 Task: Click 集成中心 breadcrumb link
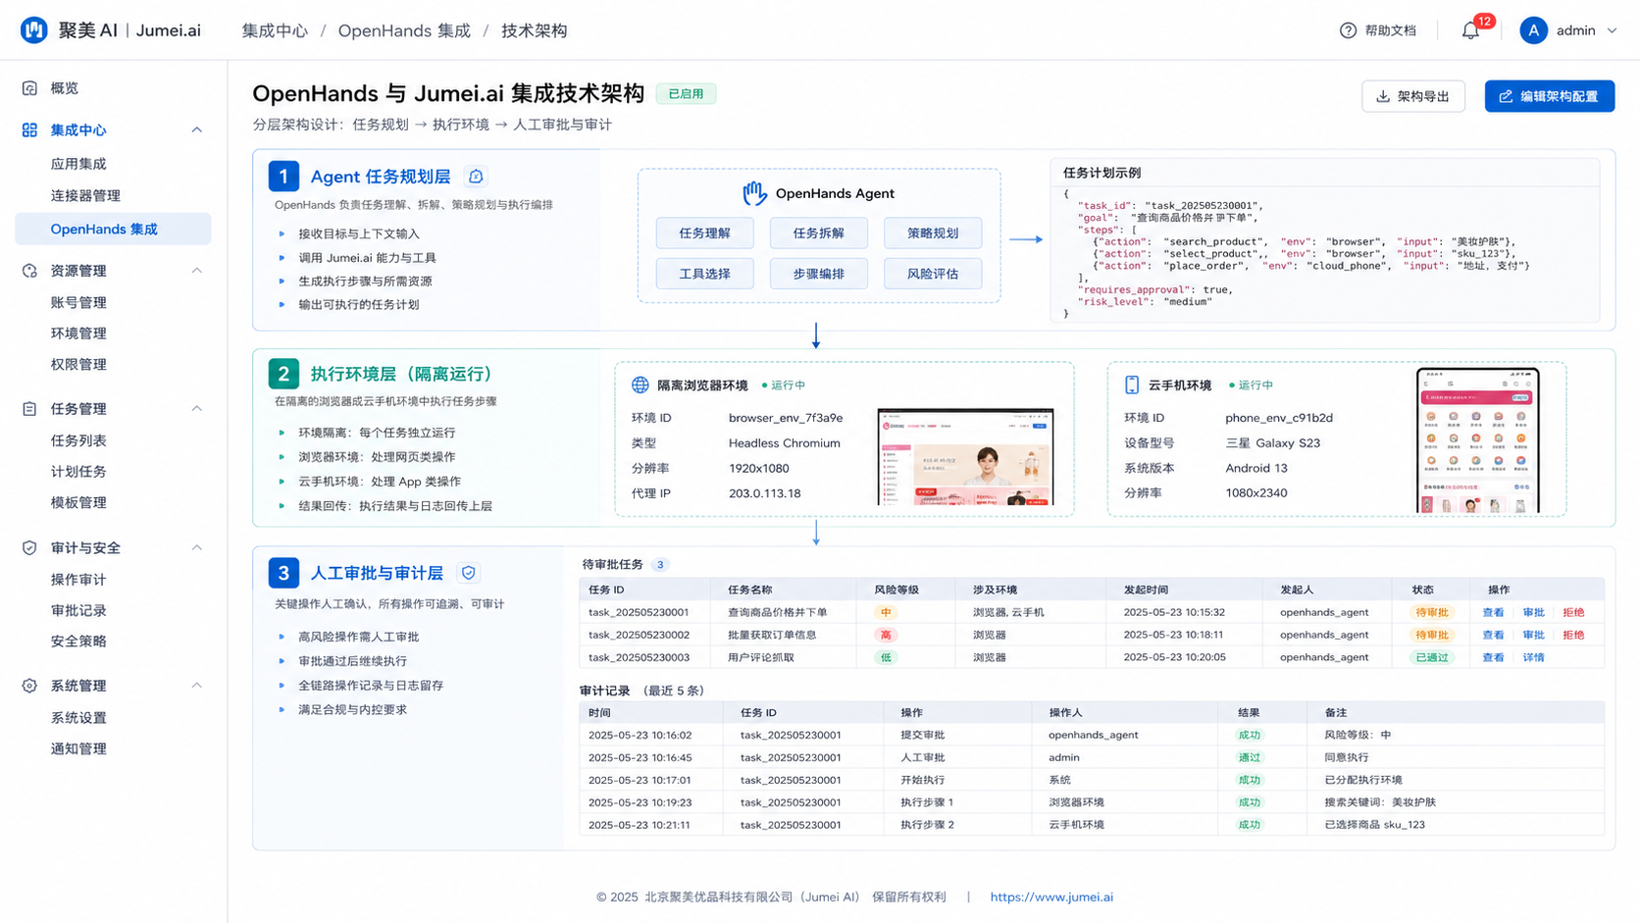(275, 30)
